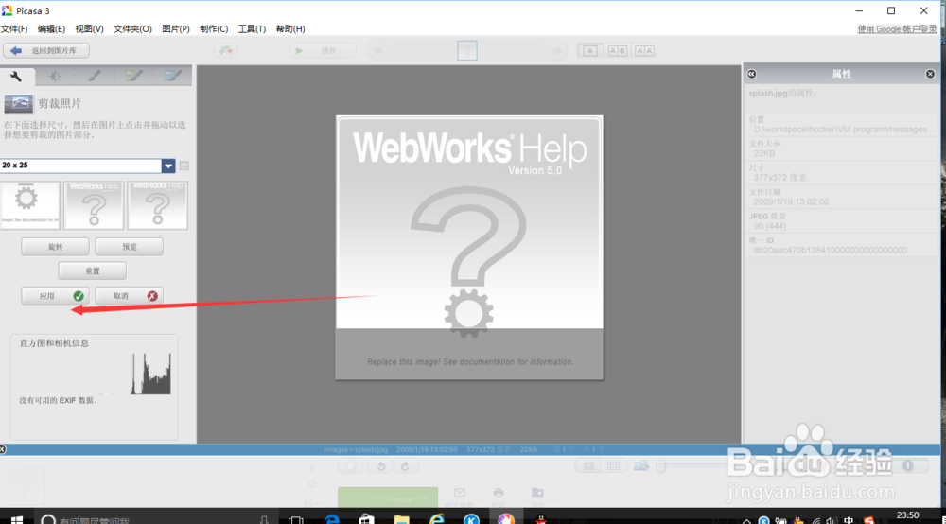Open the tuning (lighting) sun tab

[55, 76]
